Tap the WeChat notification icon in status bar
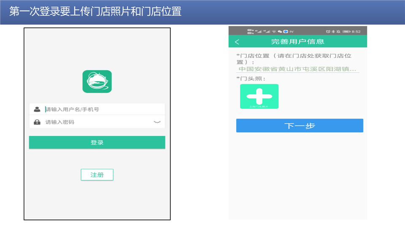 click(280, 32)
